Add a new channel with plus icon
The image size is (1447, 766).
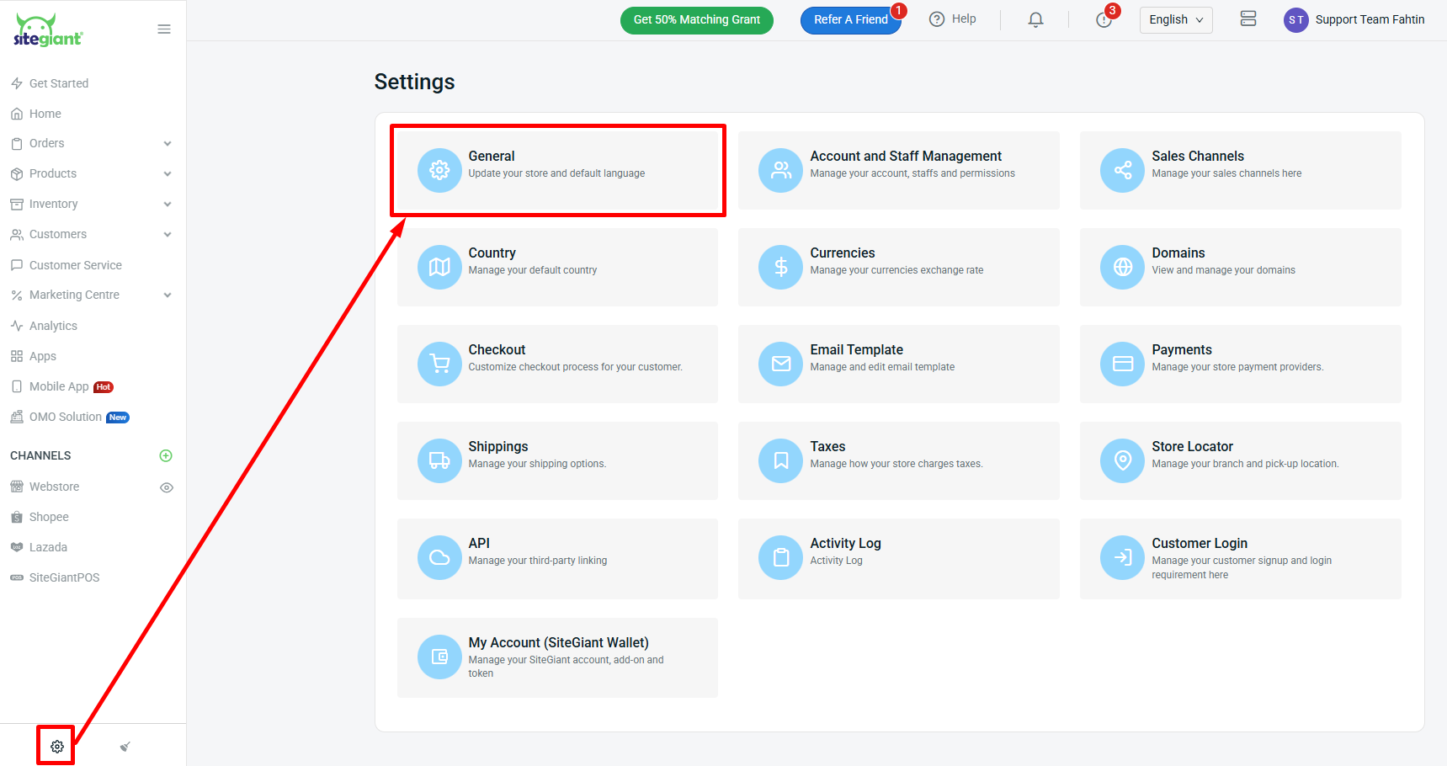click(166, 455)
